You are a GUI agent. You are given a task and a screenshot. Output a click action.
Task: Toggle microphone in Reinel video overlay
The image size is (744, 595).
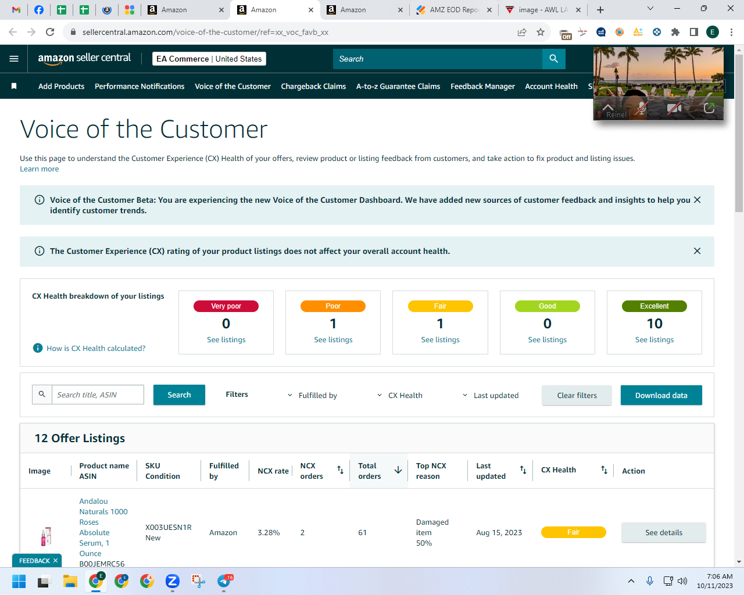coord(642,108)
